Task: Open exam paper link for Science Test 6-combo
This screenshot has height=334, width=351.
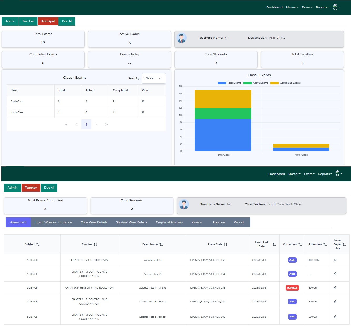Action: click(x=335, y=317)
